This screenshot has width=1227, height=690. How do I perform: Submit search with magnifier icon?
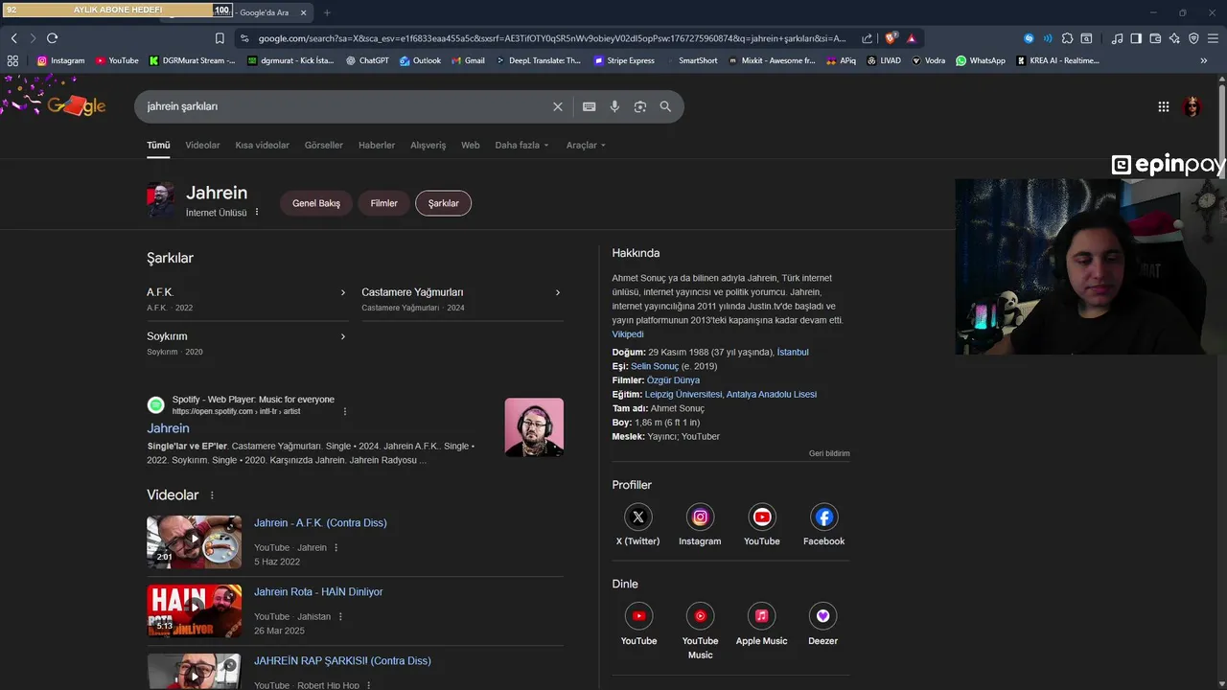pyautogui.click(x=665, y=106)
